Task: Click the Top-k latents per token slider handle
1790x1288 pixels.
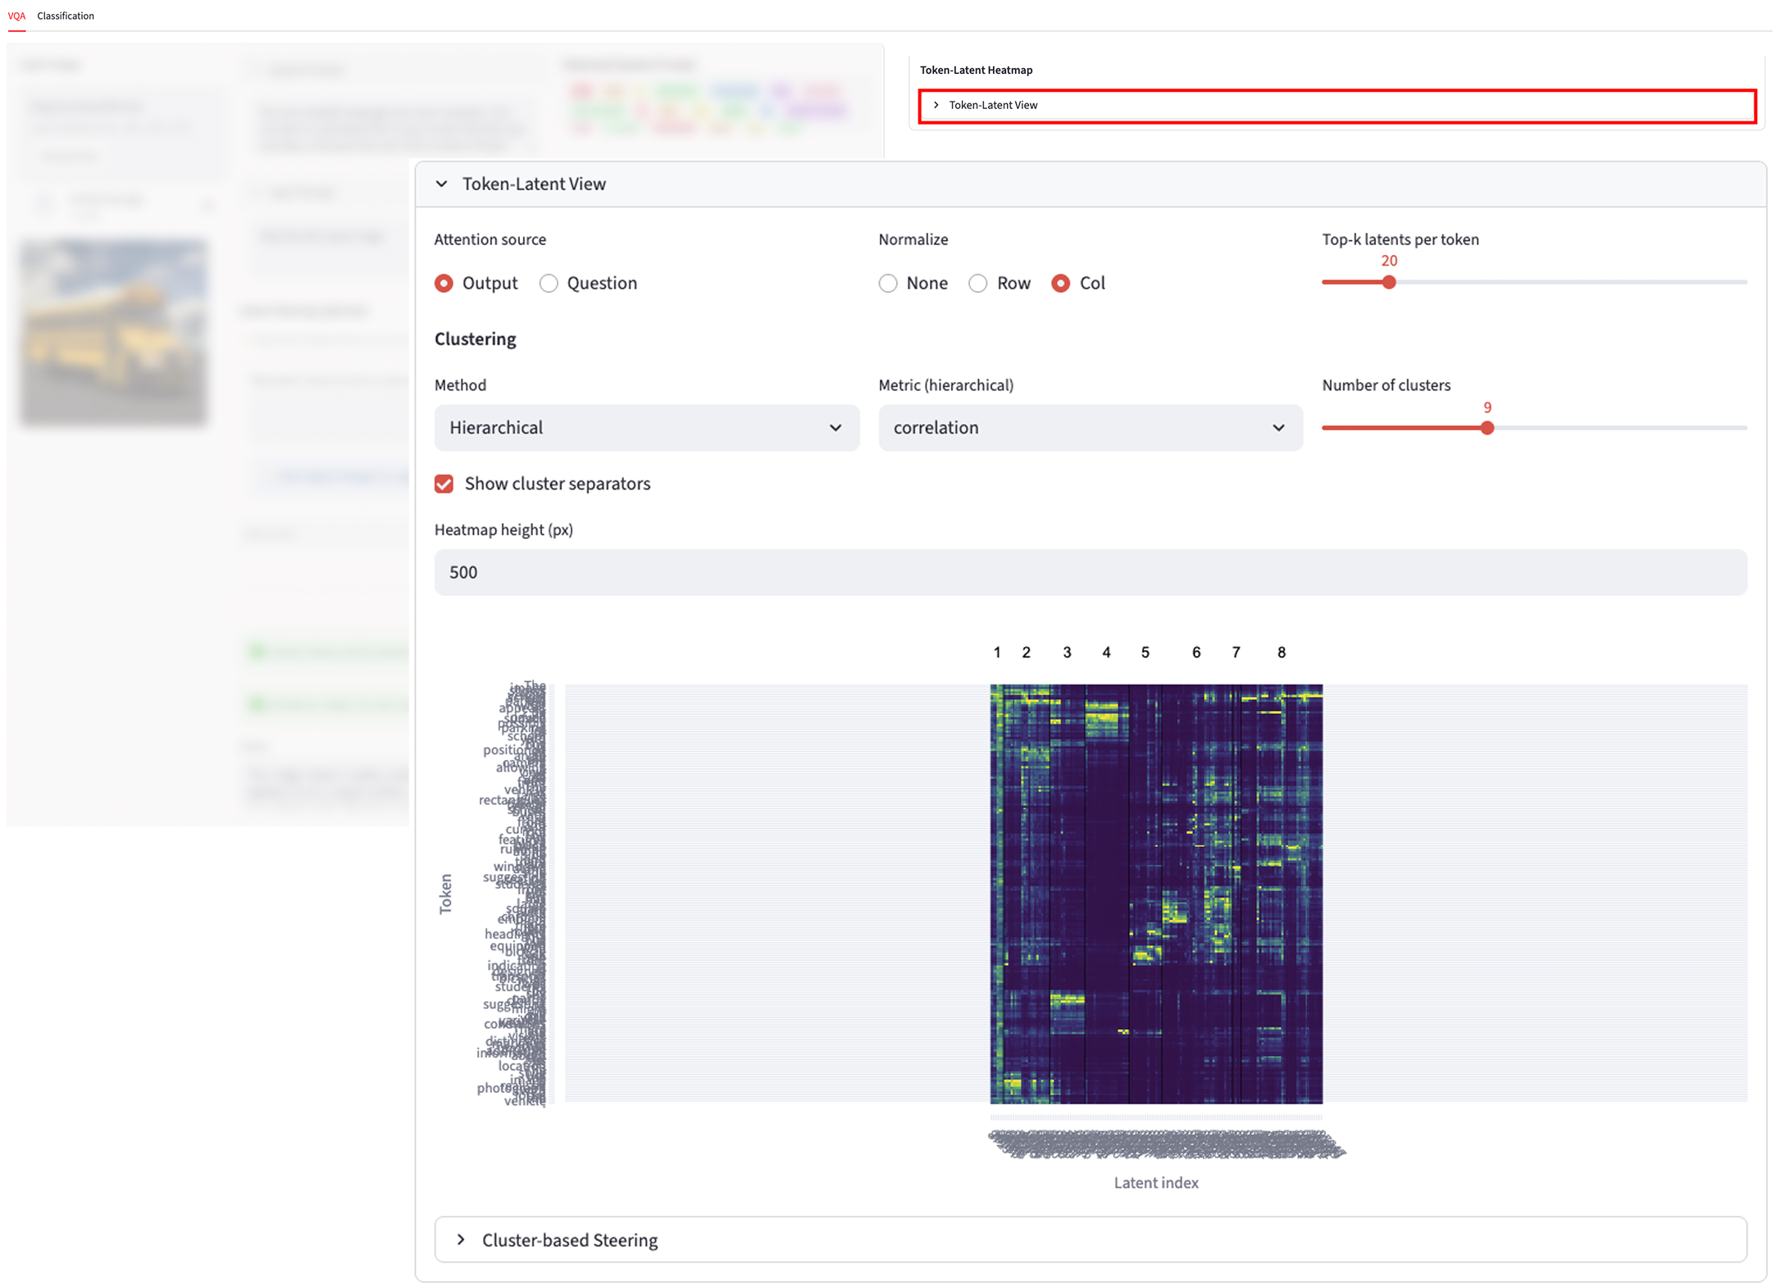Action: click(x=1388, y=282)
